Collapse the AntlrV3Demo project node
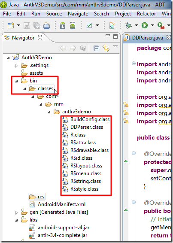 pos(8,58)
